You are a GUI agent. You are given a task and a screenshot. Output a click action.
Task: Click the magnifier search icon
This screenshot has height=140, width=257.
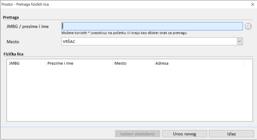(248, 26)
